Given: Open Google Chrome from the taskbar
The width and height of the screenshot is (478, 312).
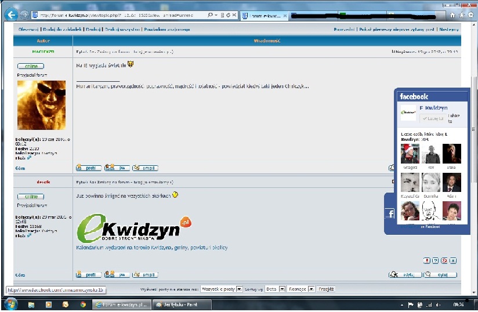Looking at the screenshot, I should coord(83,304).
